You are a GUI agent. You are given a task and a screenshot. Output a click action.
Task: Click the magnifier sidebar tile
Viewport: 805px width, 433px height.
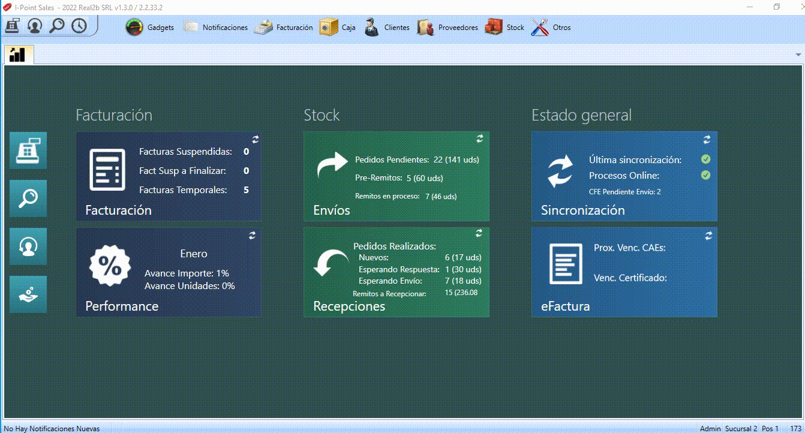click(28, 199)
